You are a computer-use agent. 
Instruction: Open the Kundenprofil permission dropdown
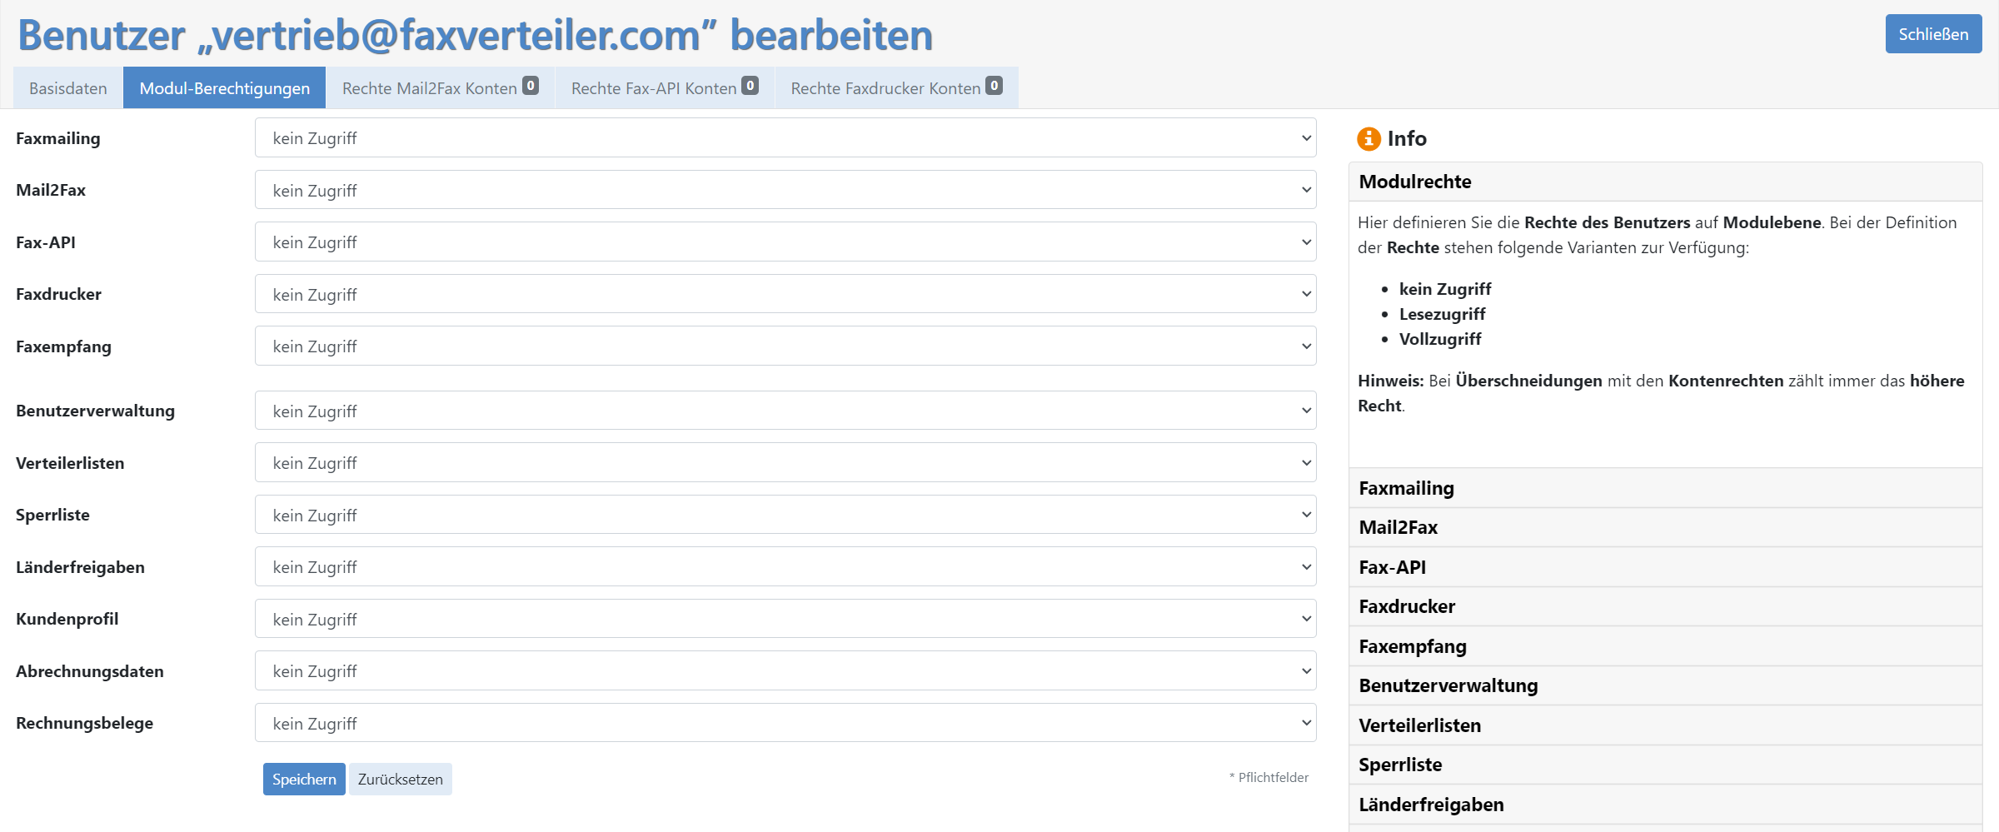pyautogui.click(x=785, y=619)
